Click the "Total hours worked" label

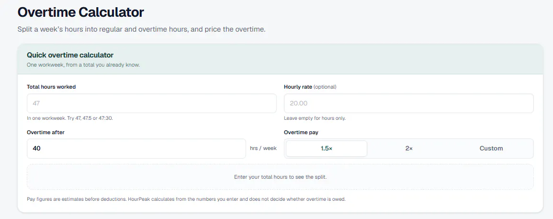click(51, 87)
